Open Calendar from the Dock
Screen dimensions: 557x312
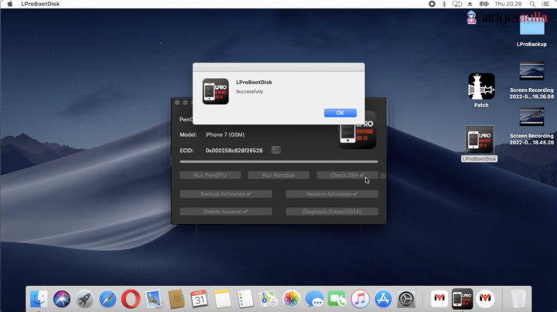pyautogui.click(x=200, y=299)
